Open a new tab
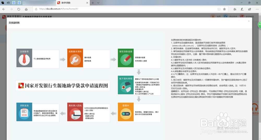 93,3
